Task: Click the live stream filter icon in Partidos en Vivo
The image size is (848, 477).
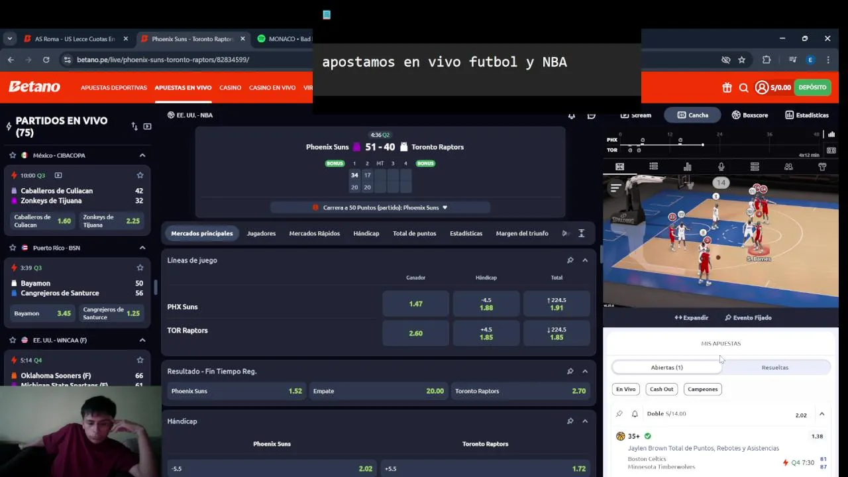Action: [x=147, y=126]
